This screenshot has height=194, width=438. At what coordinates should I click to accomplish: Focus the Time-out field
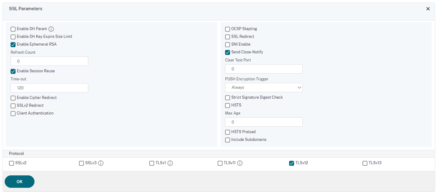coord(49,88)
